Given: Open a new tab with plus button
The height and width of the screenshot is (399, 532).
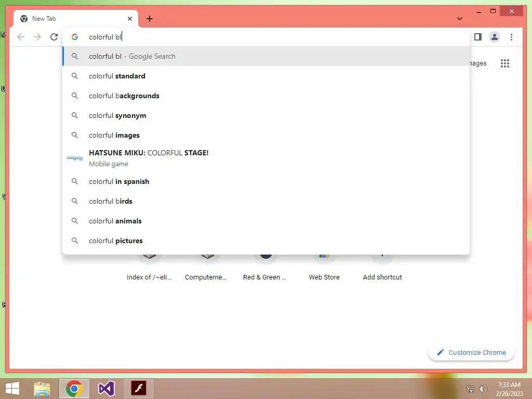Looking at the screenshot, I should pos(150,19).
